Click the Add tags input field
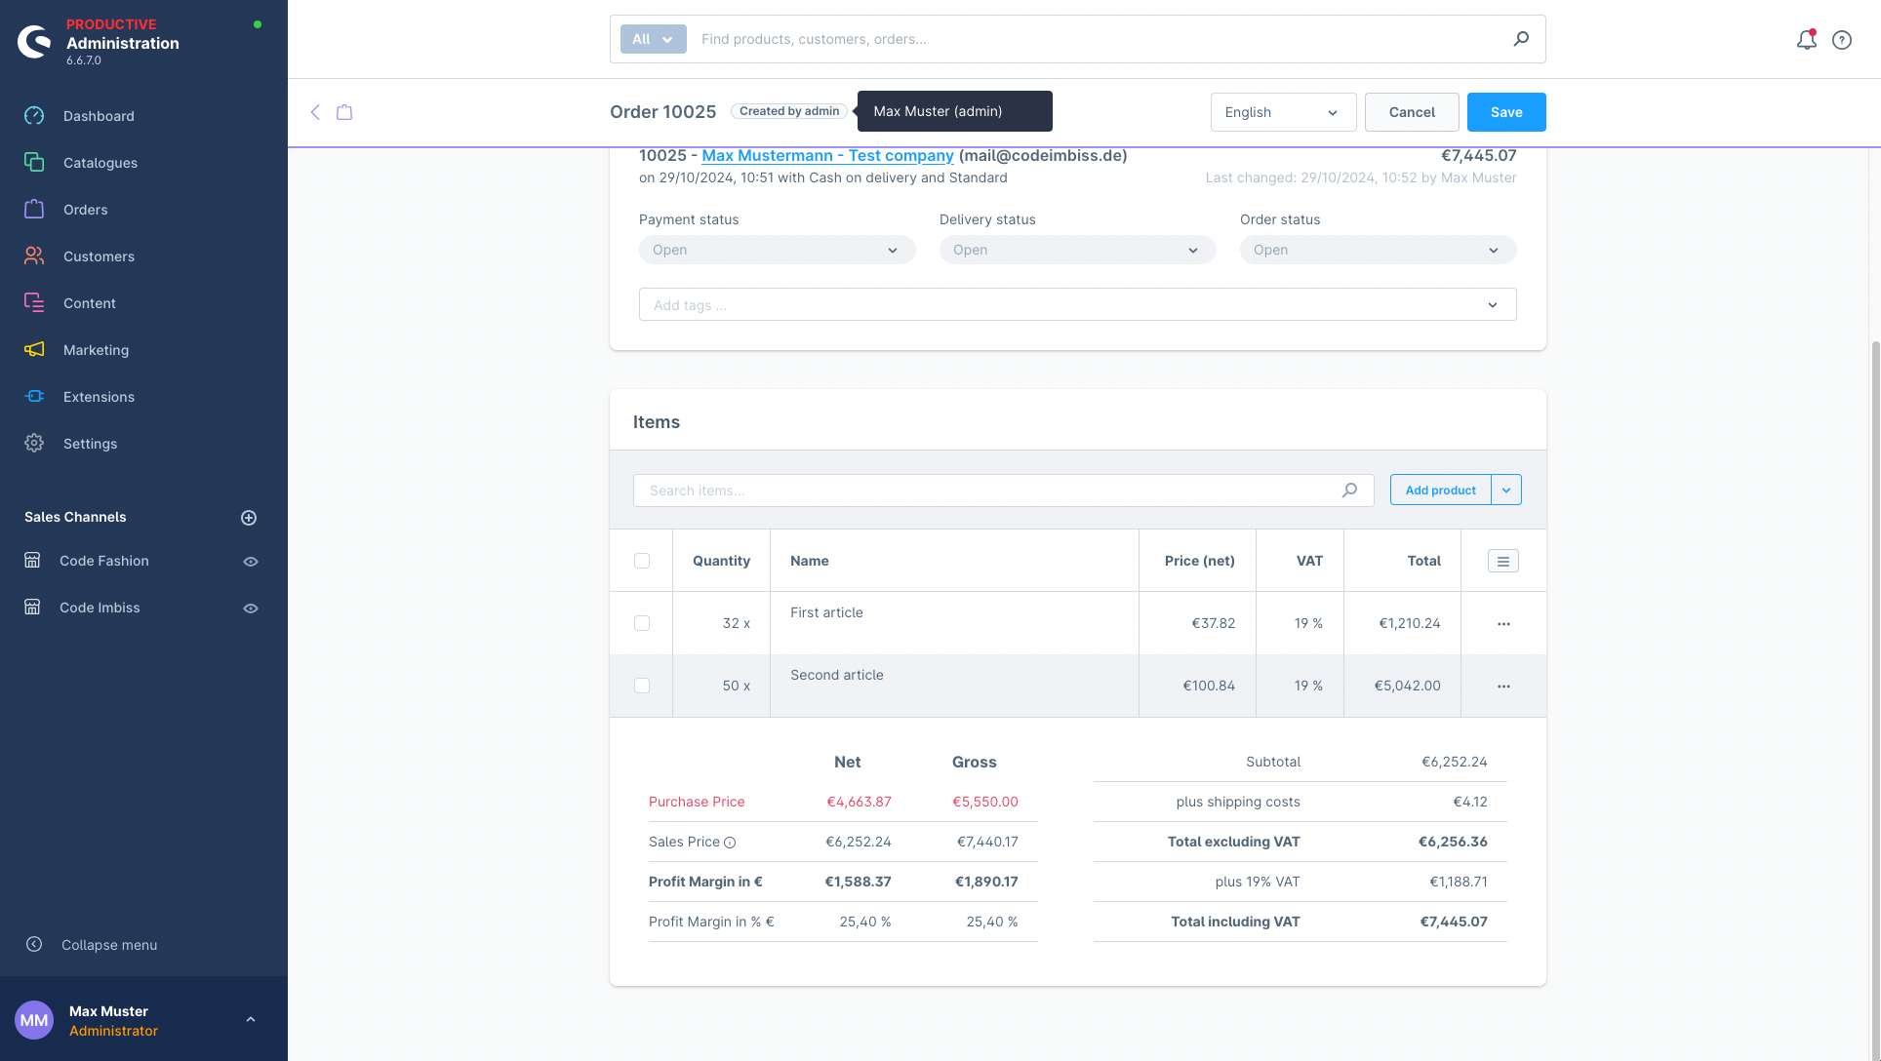The image size is (1881, 1061). click(x=1077, y=304)
